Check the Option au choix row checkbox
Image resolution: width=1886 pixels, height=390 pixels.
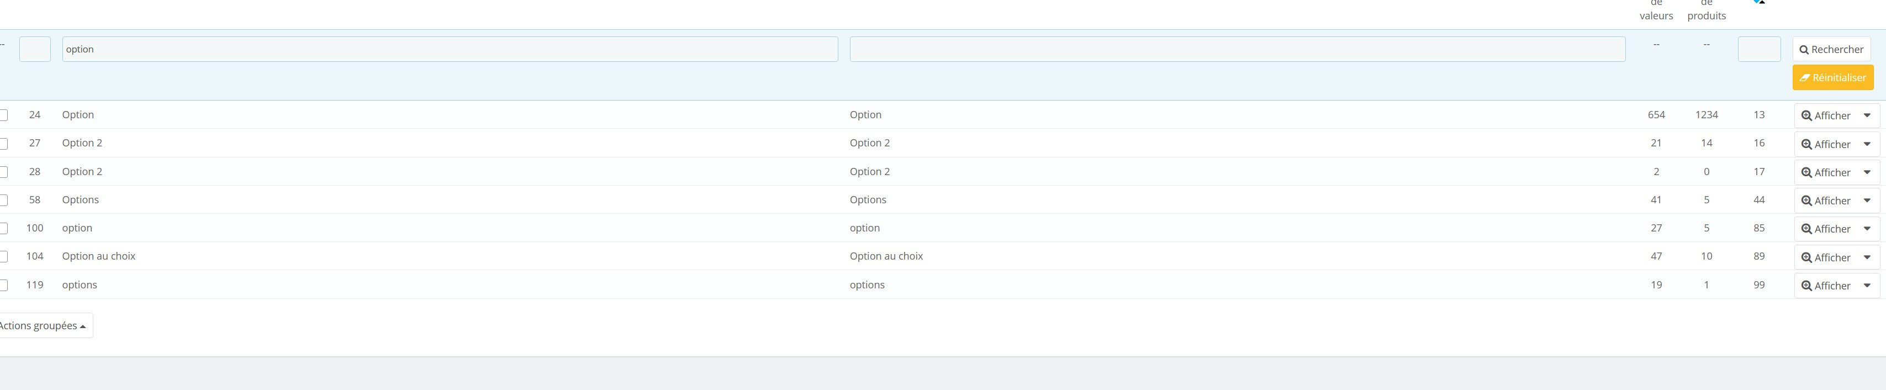(x=4, y=256)
